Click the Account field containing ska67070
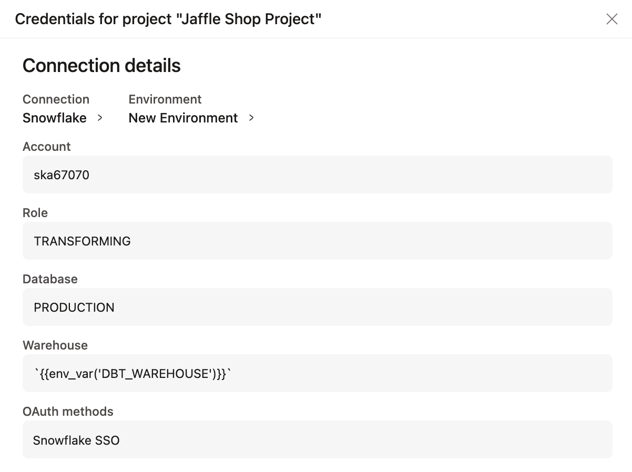This screenshot has height=472, width=632. click(x=317, y=175)
